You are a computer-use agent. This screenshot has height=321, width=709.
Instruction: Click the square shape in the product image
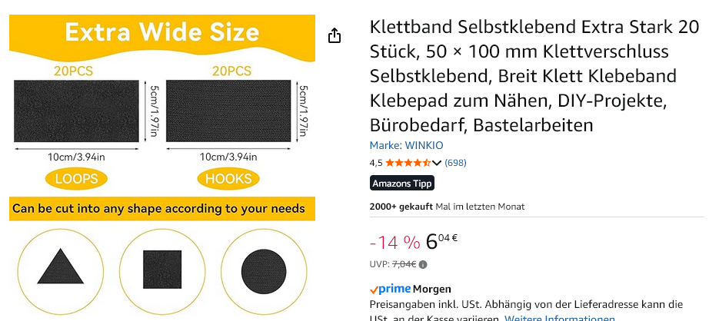pos(162,269)
